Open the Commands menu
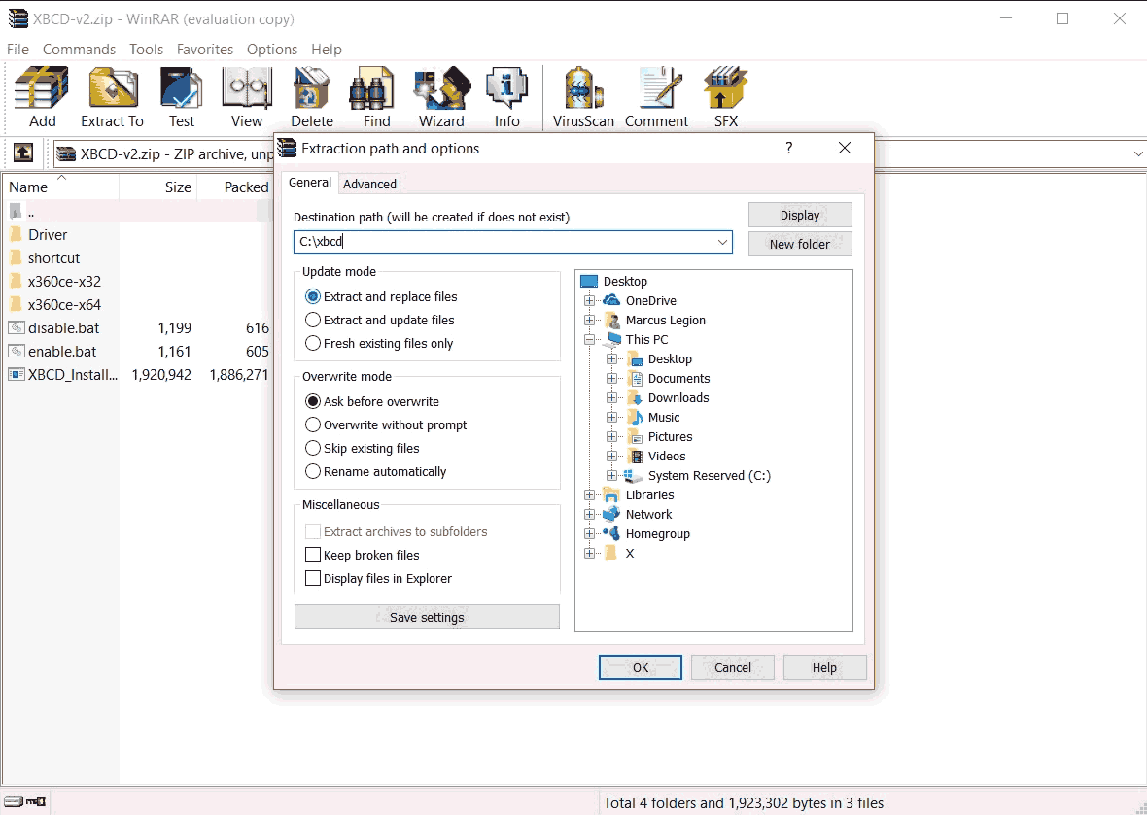The image size is (1147, 815). pyautogui.click(x=79, y=49)
